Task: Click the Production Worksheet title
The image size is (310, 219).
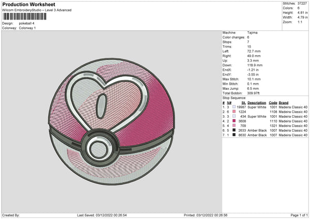Action: point(28,4)
